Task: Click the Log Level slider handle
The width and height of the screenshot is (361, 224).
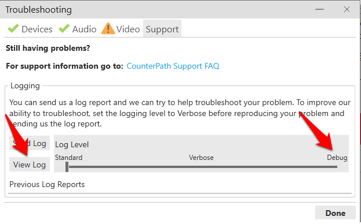Action: [x=67, y=167]
